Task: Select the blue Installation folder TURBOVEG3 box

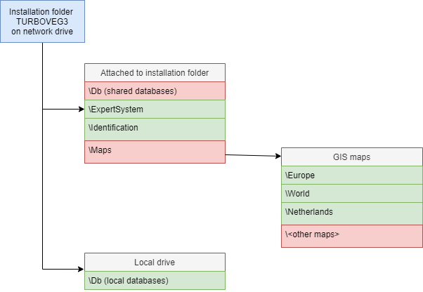Action: point(42,21)
